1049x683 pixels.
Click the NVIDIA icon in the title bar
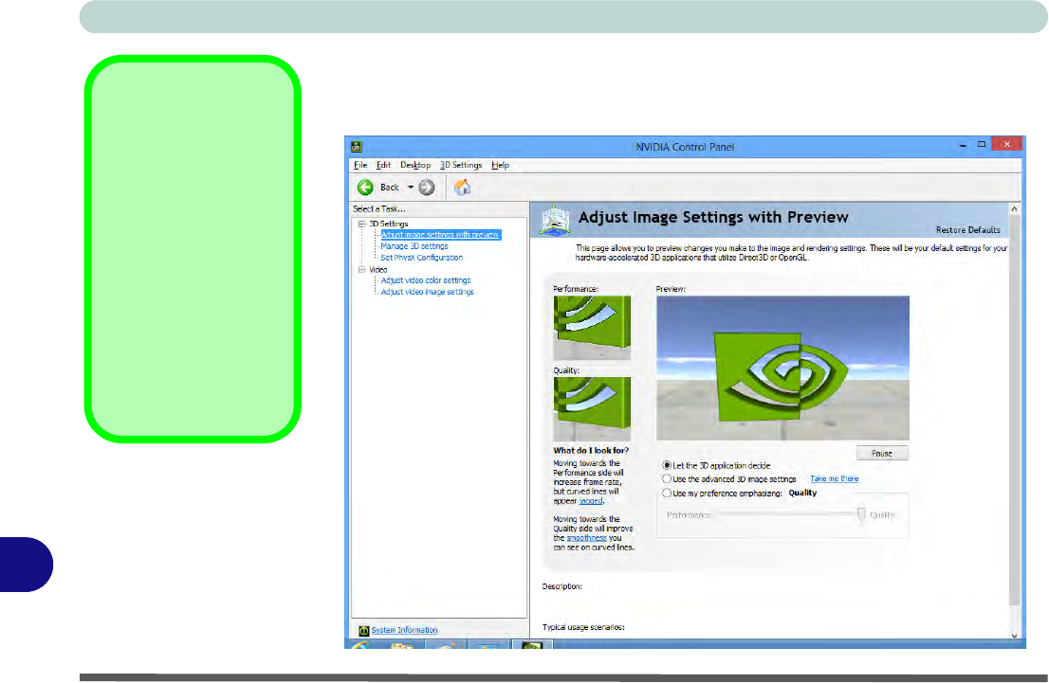coord(357,146)
